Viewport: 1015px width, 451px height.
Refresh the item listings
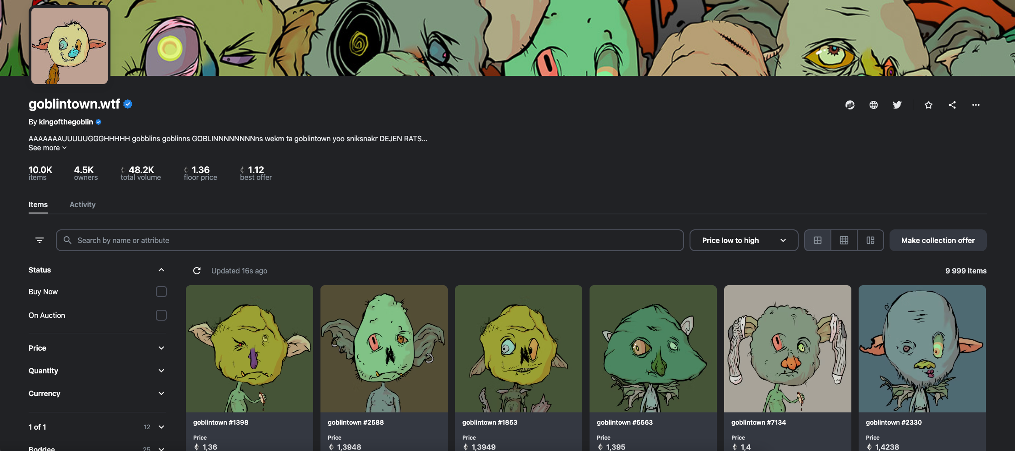(197, 271)
